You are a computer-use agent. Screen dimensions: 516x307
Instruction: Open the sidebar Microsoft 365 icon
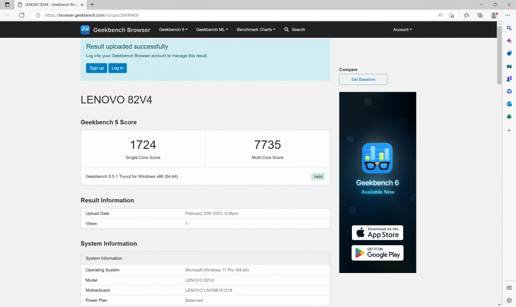[x=509, y=91]
